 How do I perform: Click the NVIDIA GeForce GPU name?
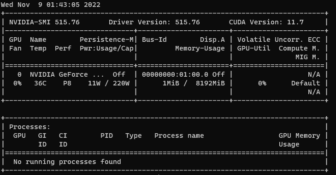coord(67,74)
